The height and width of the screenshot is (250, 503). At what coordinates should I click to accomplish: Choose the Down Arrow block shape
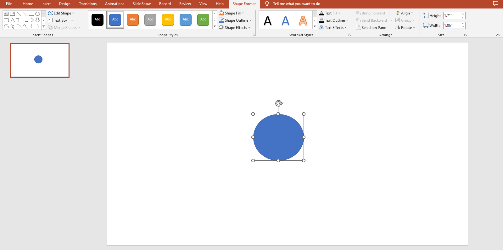[38, 20]
